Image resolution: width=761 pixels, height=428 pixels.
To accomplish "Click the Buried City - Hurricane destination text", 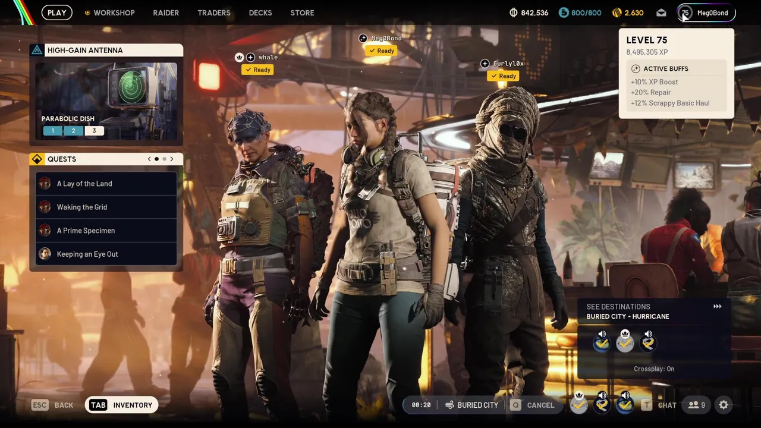I will pyautogui.click(x=628, y=317).
